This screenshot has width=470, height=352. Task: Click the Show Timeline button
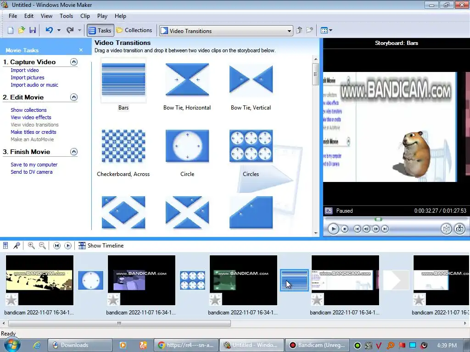[x=101, y=246]
